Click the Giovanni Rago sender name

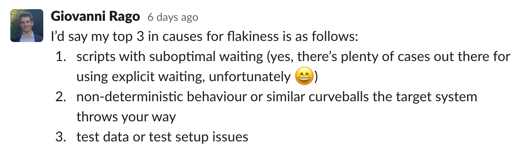pyautogui.click(x=95, y=16)
